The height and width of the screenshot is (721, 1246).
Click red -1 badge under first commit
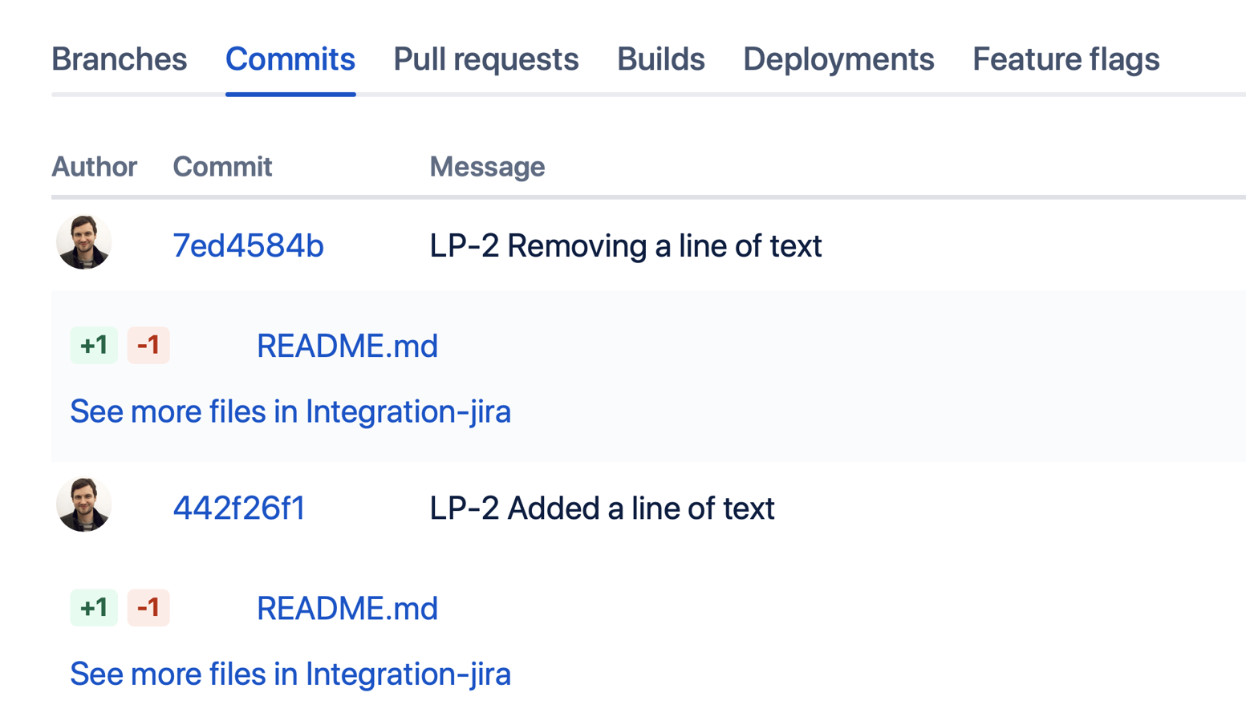(148, 346)
